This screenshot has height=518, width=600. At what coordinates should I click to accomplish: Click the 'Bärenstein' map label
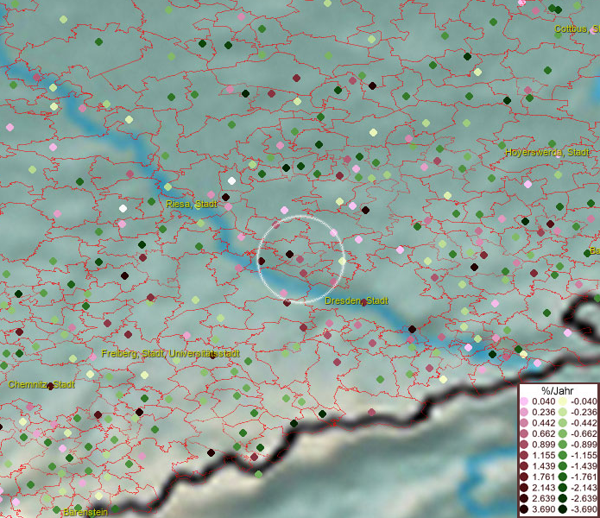(x=85, y=512)
